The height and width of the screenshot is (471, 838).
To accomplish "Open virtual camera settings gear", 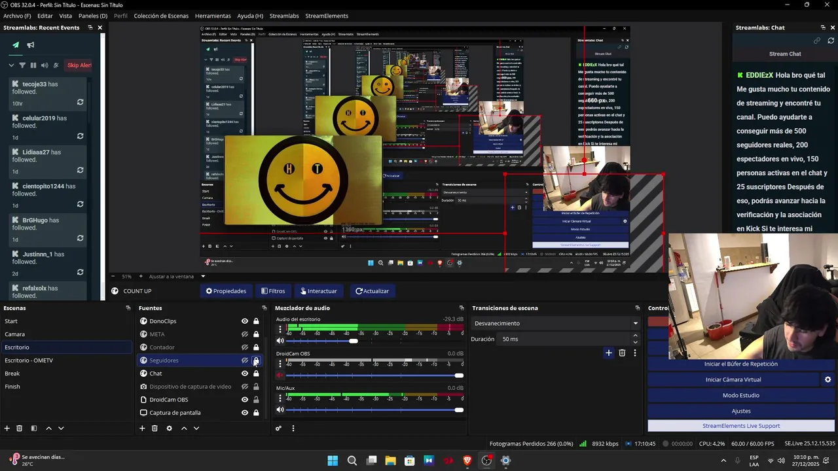I will 828,379.
